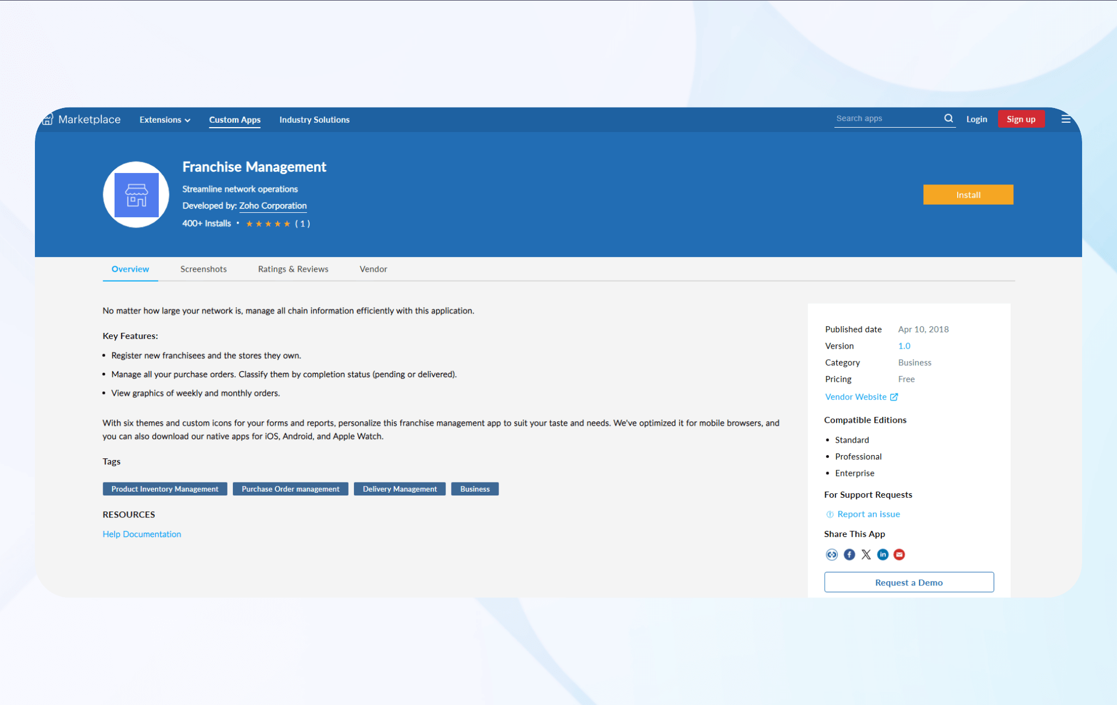The height and width of the screenshot is (705, 1117).
Task: Click the search magnifier icon
Action: pyautogui.click(x=948, y=118)
